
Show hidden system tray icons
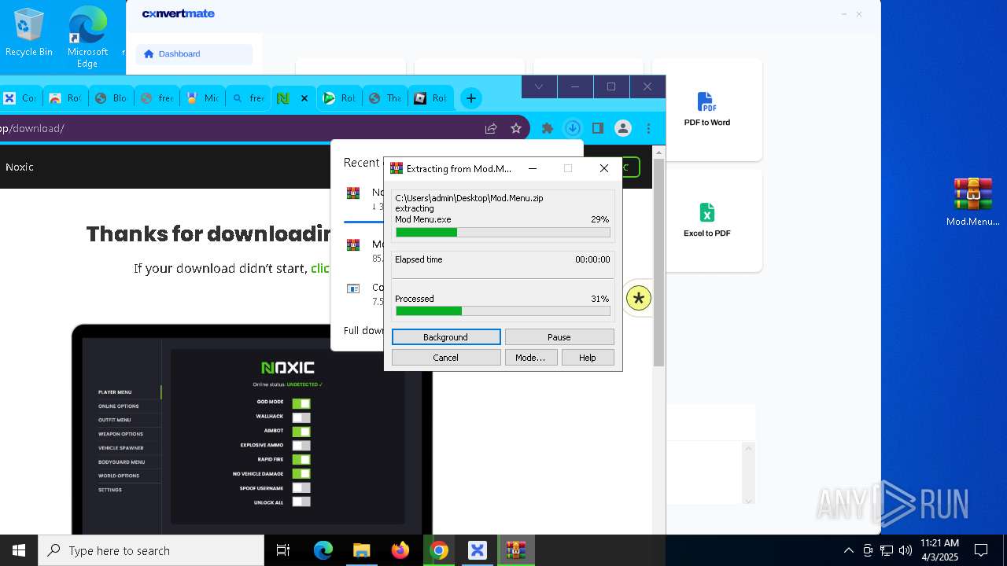pyautogui.click(x=848, y=550)
